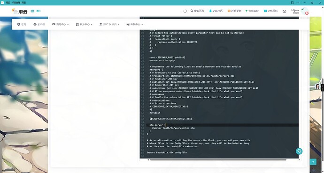Open the 搜索百科 search link
The image size is (324, 173).
point(197,11)
